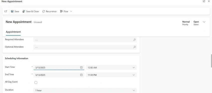The height and width of the screenshot is (93, 212).
Task: Open the Duration 1 hour dropdown
Action: click(85, 90)
